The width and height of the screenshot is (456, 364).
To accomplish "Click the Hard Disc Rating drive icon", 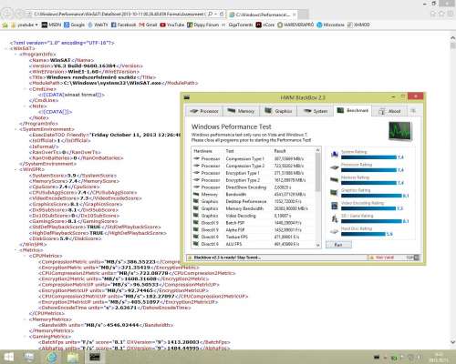I will pos(335,231).
